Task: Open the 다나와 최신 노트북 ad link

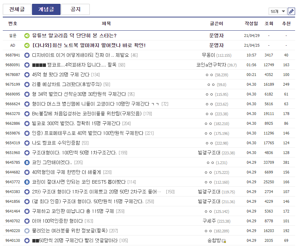Action: point(89,45)
